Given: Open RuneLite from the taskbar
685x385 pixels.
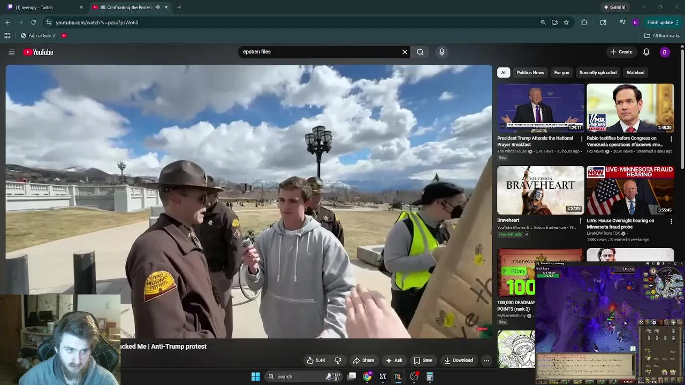Looking at the screenshot, I should 398,376.
